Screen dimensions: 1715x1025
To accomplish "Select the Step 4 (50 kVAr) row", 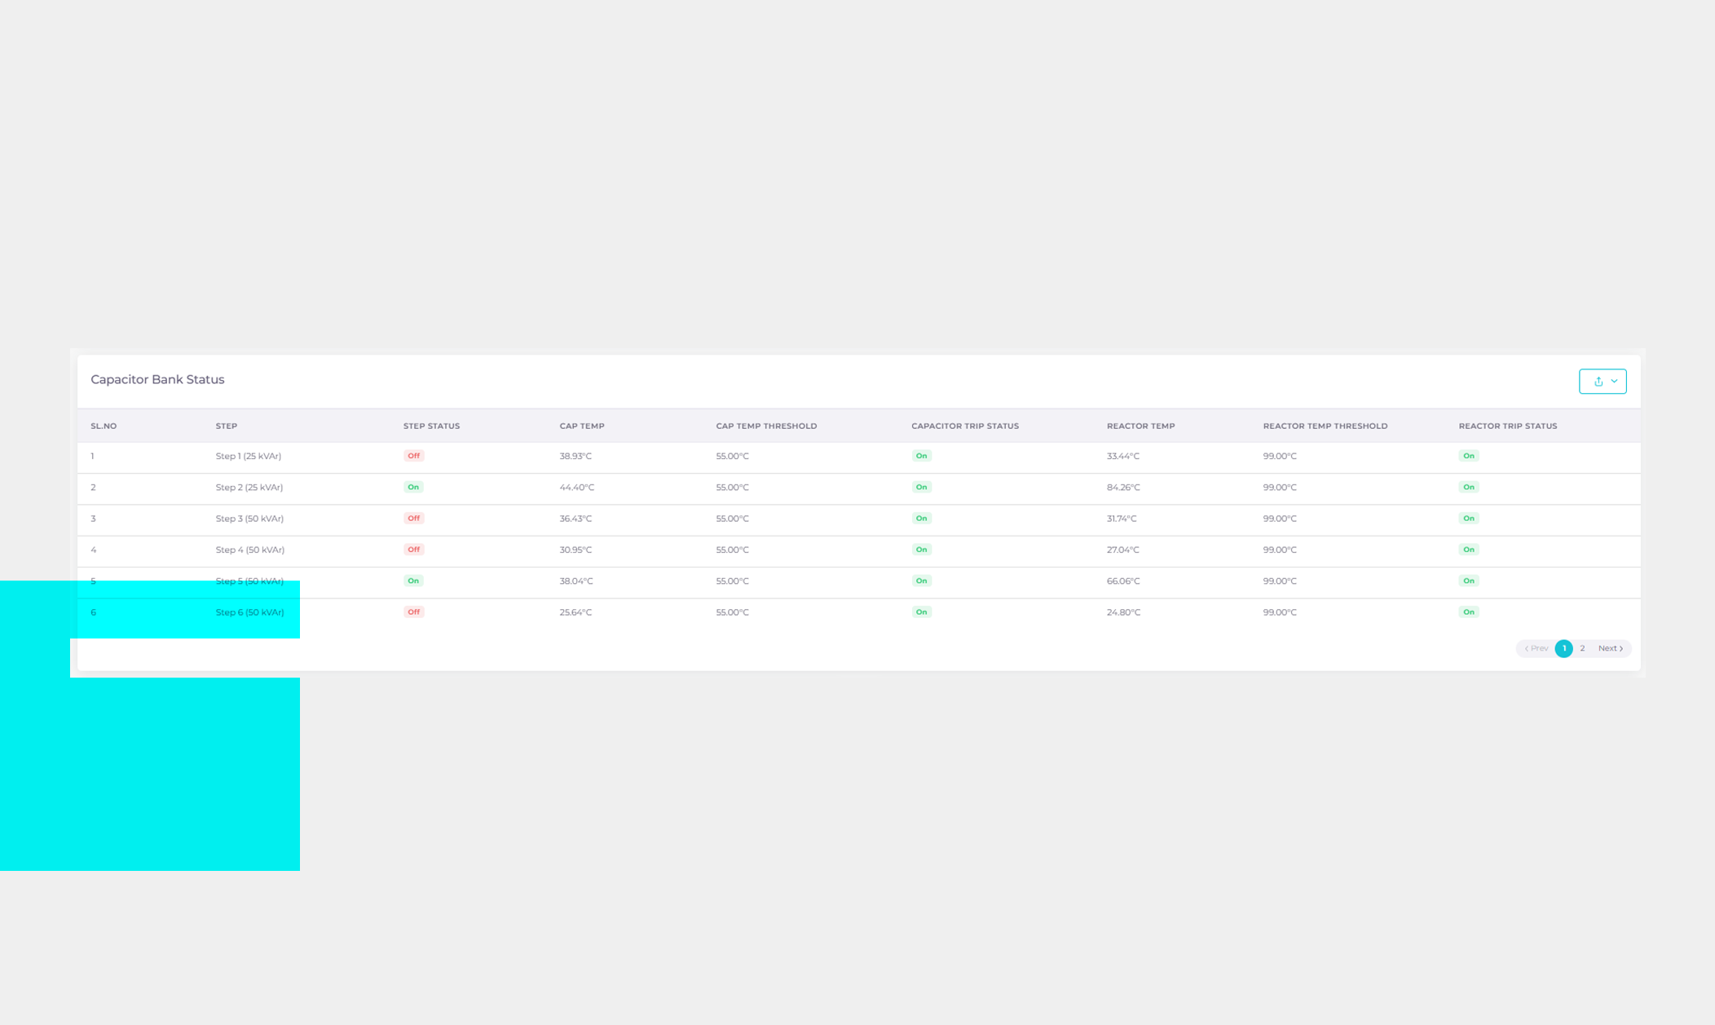I will 249,550.
